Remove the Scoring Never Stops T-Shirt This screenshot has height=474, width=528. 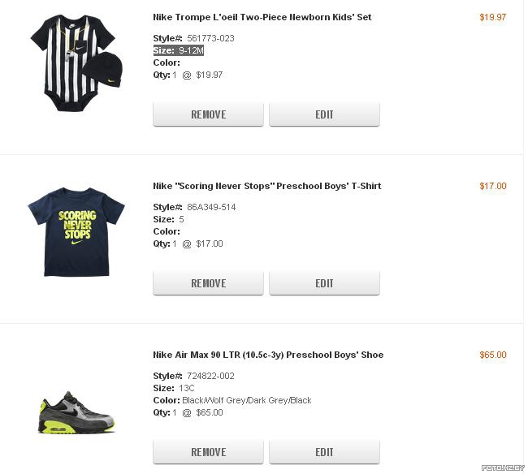208,283
